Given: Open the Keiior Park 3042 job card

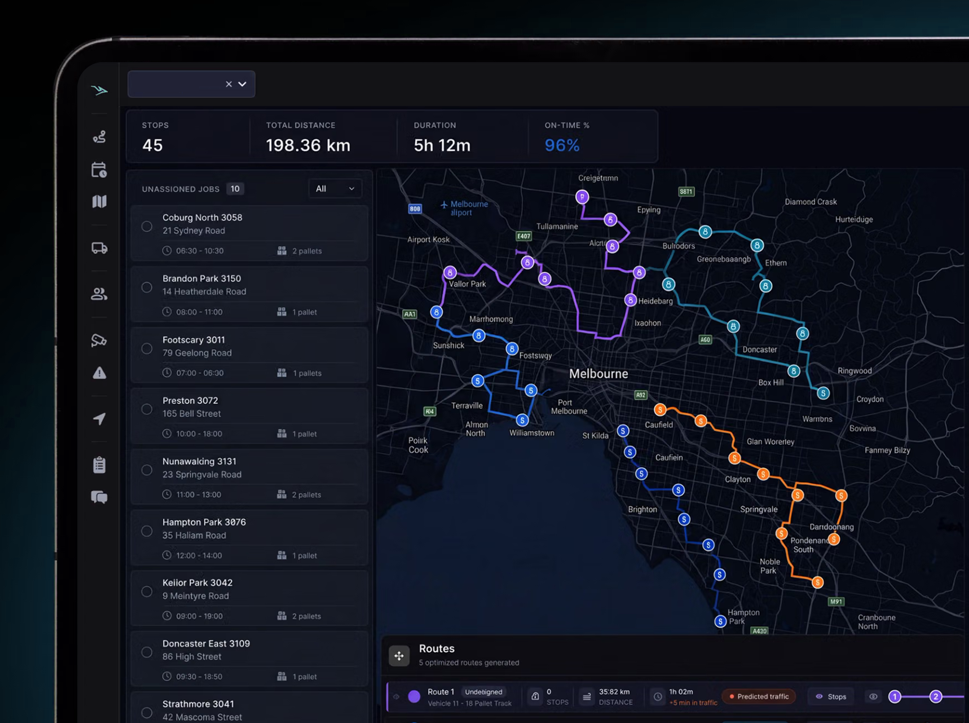Looking at the screenshot, I should point(250,599).
